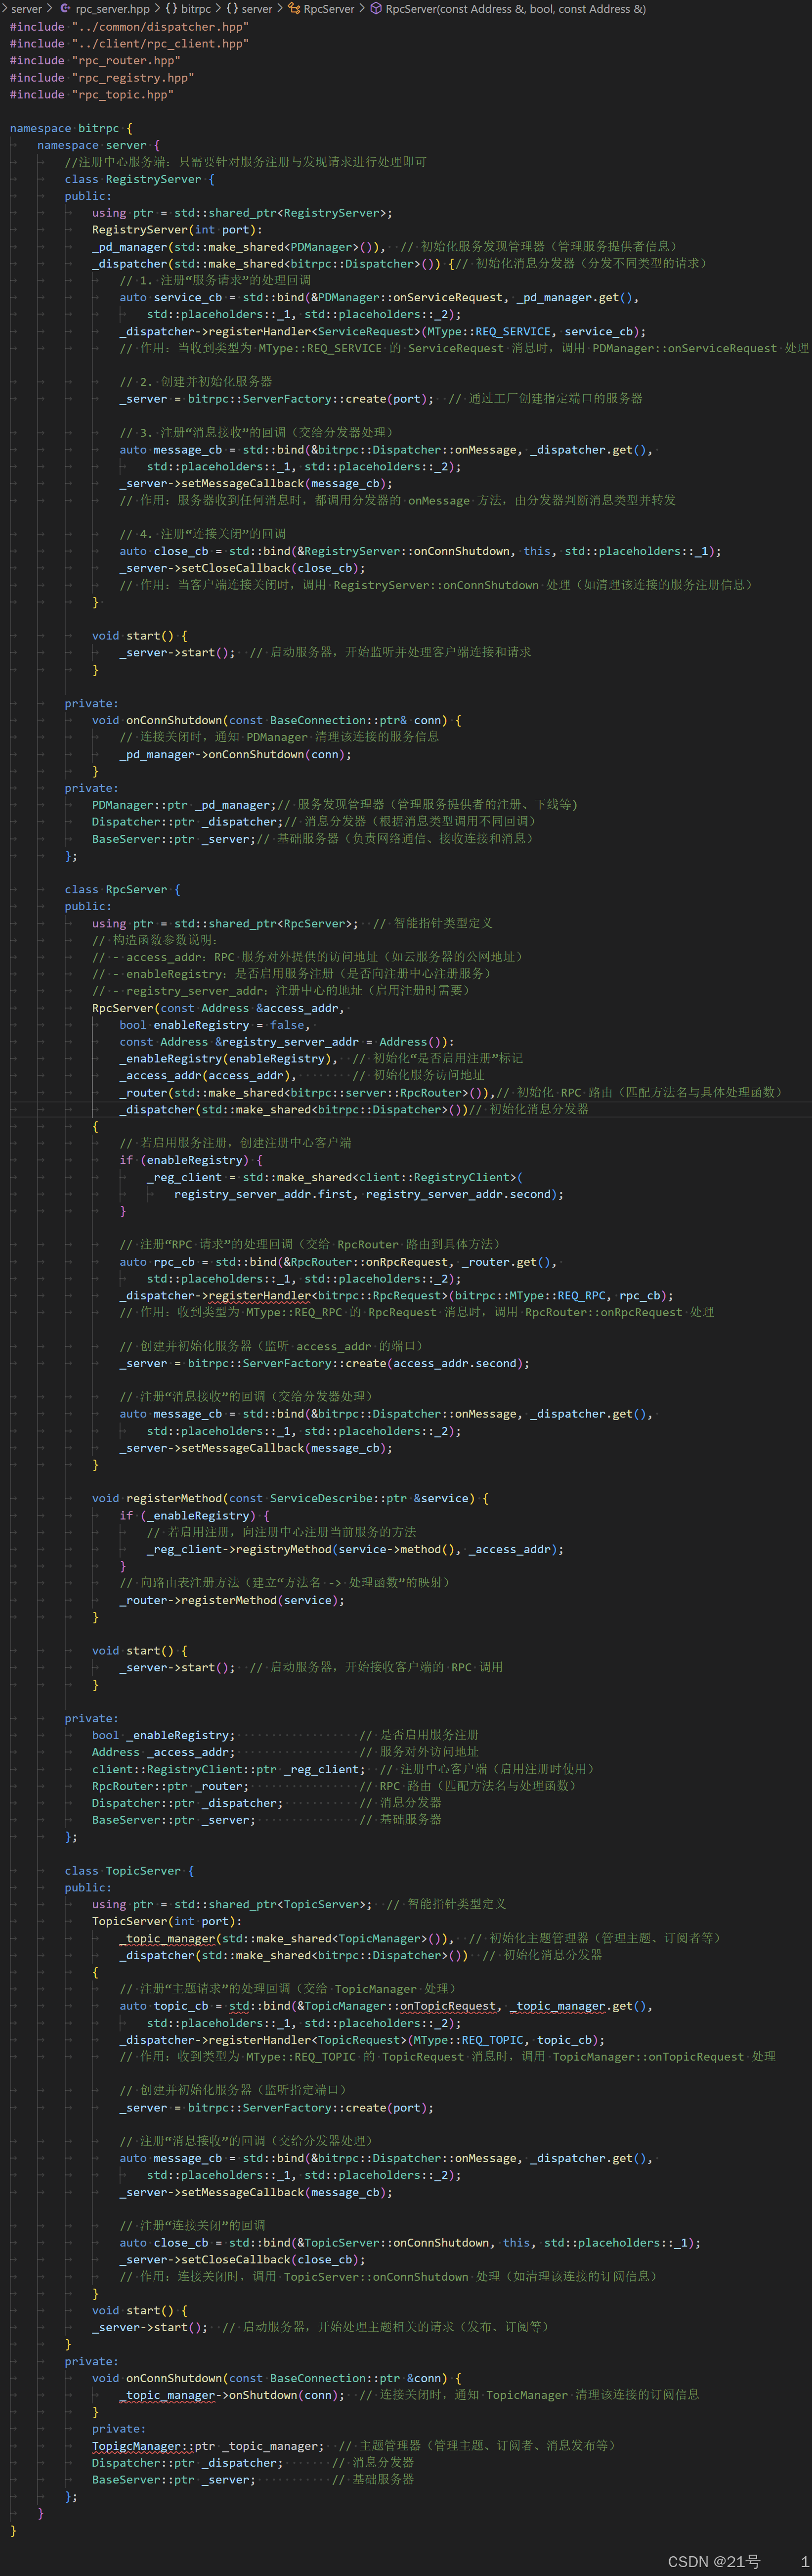The image size is (812, 2576).
Task: Open the RpcServer class breadcrumb
Action: 321,9
